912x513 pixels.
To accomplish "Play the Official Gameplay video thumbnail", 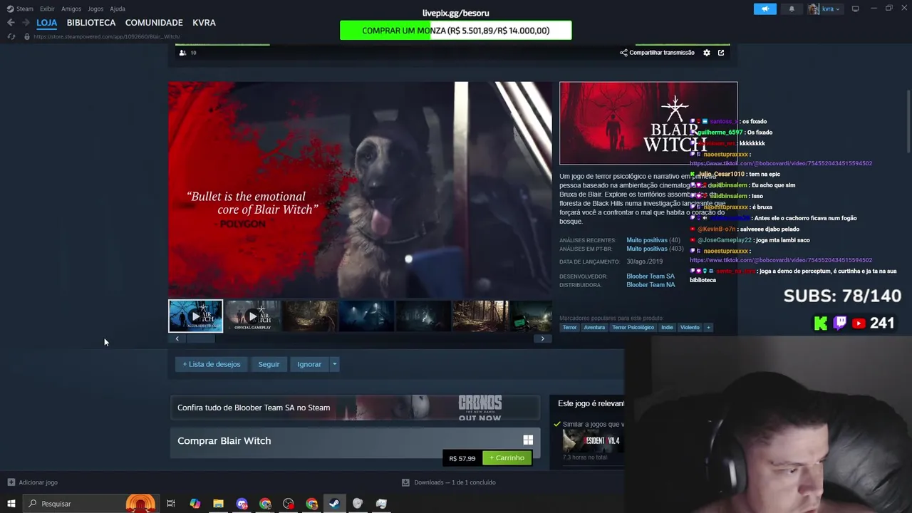I will click(253, 316).
